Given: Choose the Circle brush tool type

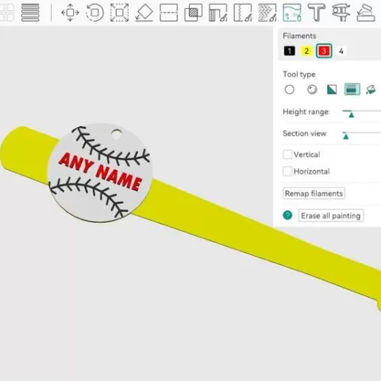Looking at the screenshot, I should click(x=290, y=90).
